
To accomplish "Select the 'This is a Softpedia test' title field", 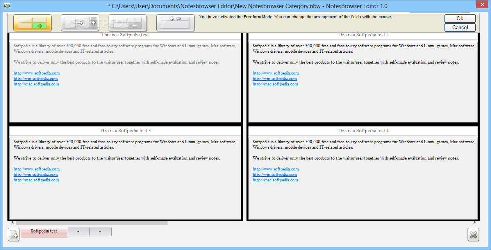I will 125,35.
